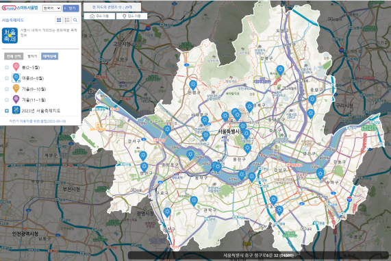Screen dimensions: 391x261
Task: Collapse the side panel with 닫기 button
Action: (x=71, y=8)
